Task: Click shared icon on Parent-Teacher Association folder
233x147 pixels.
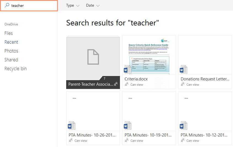Action: tap(116, 84)
